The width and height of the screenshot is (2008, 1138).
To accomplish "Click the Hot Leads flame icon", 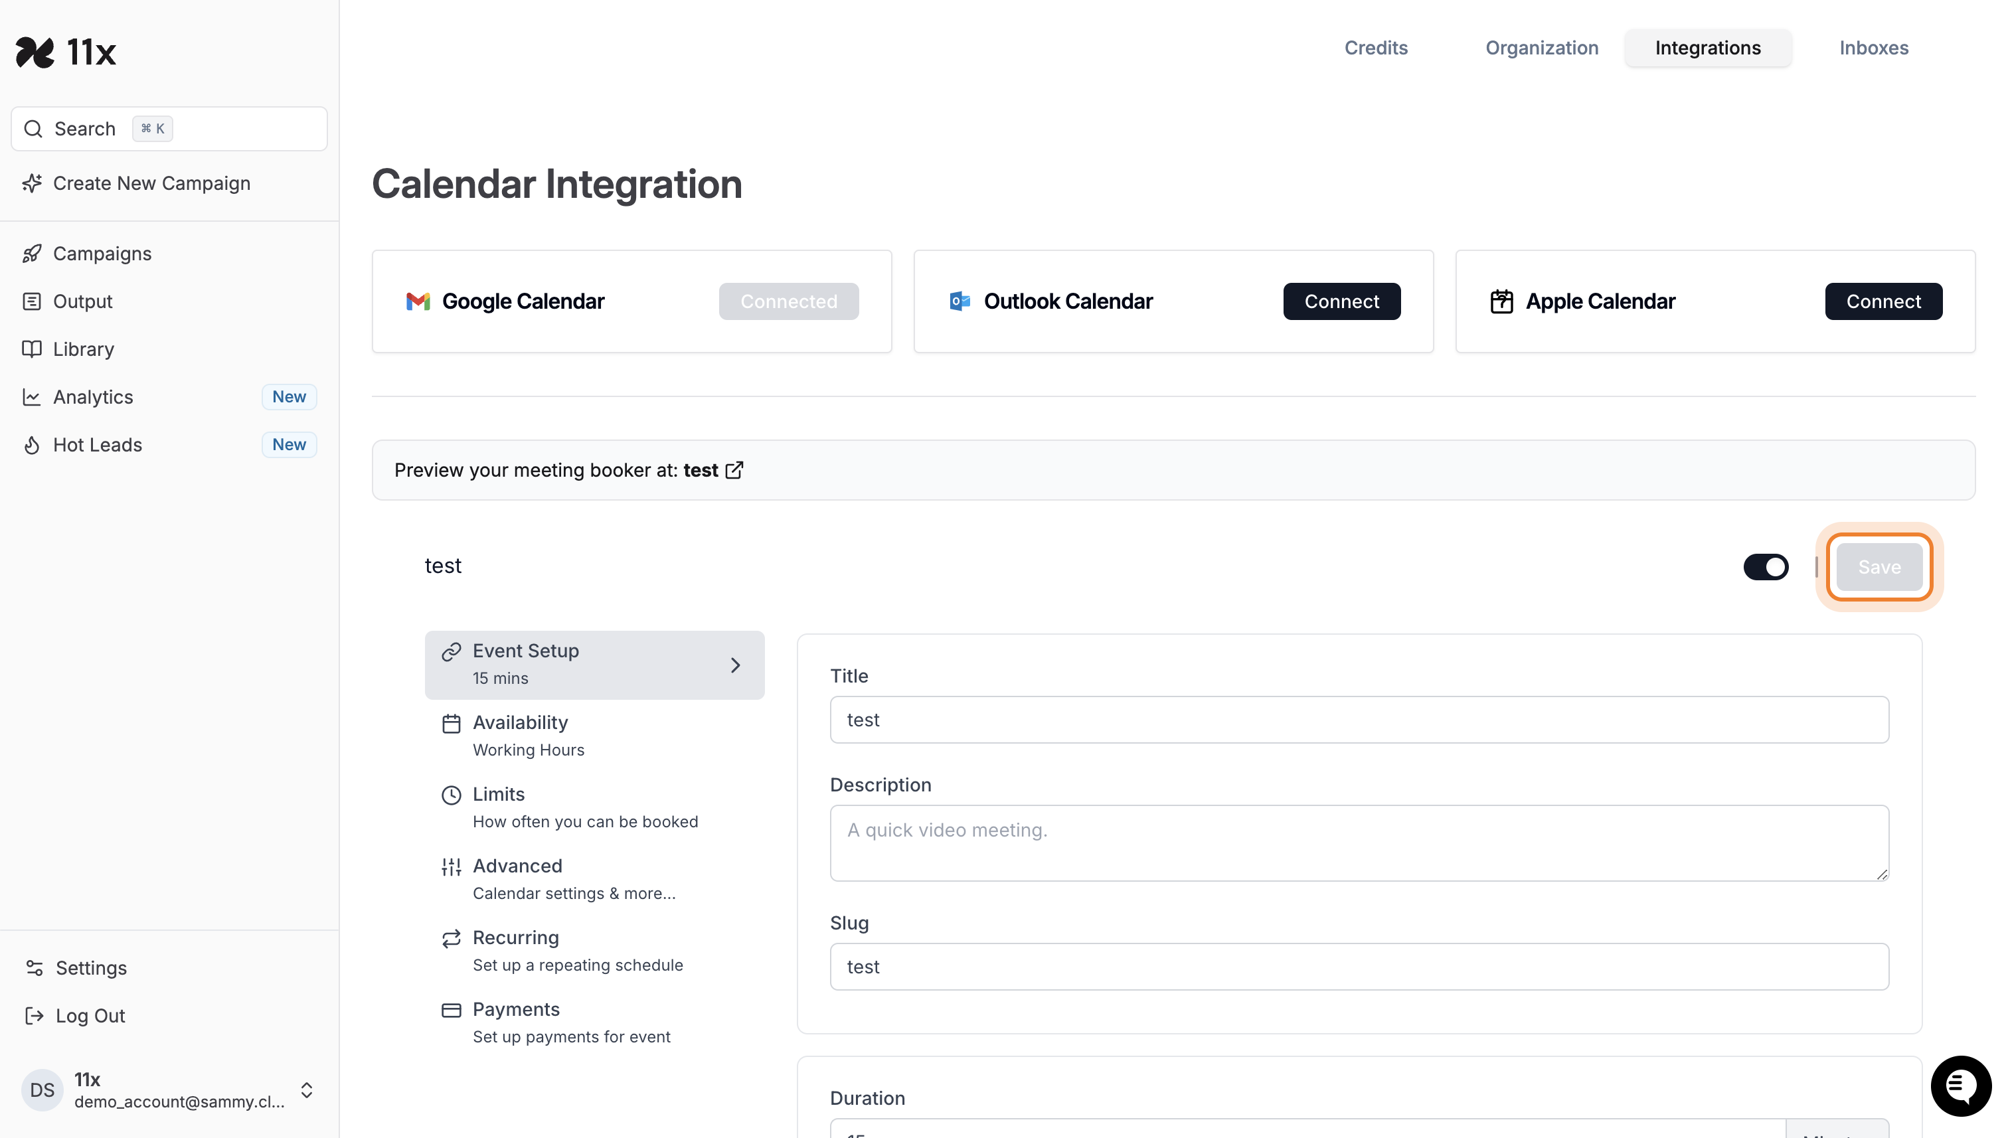I will [x=32, y=445].
